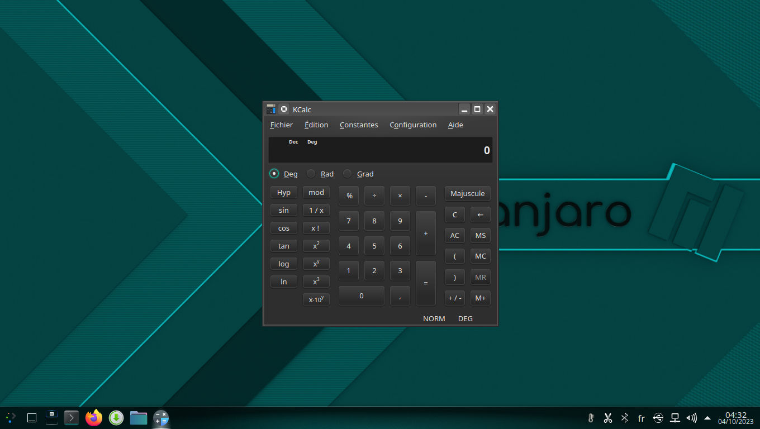Click the decimal comma button
Image resolution: width=760 pixels, height=429 pixels.
point(400,295)
